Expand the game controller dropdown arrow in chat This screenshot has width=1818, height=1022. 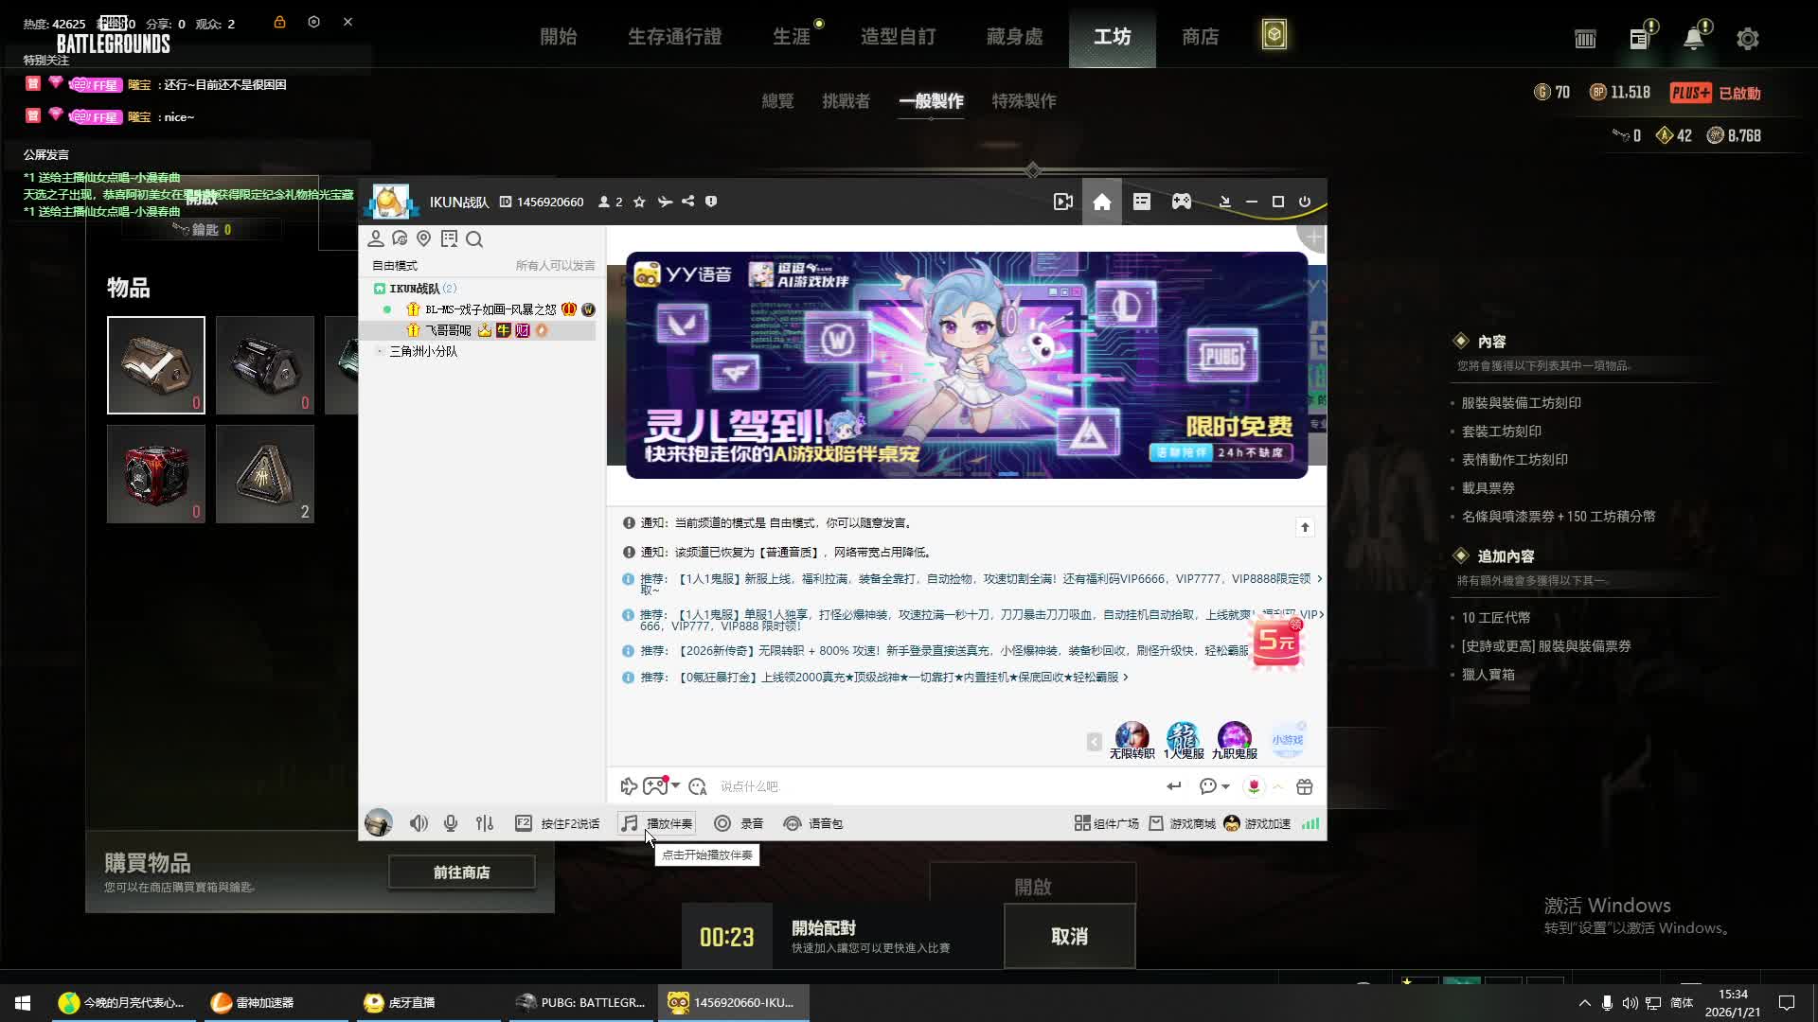tap(676, 785)
